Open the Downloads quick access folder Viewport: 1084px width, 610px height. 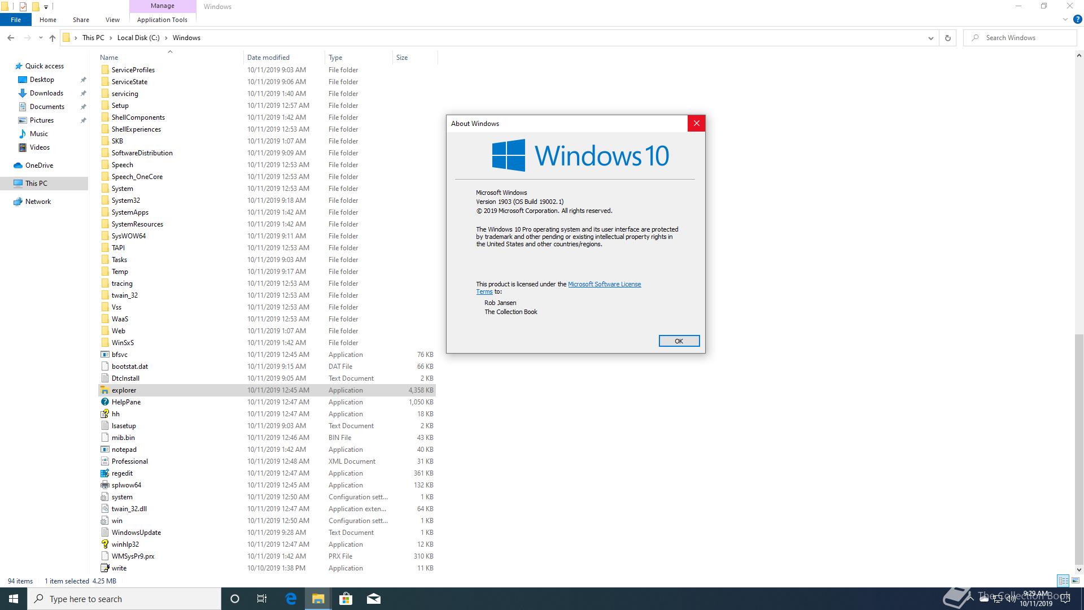(46, 93)
